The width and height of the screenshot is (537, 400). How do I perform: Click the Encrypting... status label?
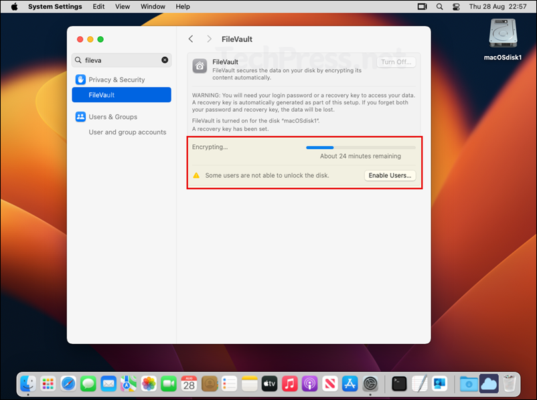tap(210, 146)
